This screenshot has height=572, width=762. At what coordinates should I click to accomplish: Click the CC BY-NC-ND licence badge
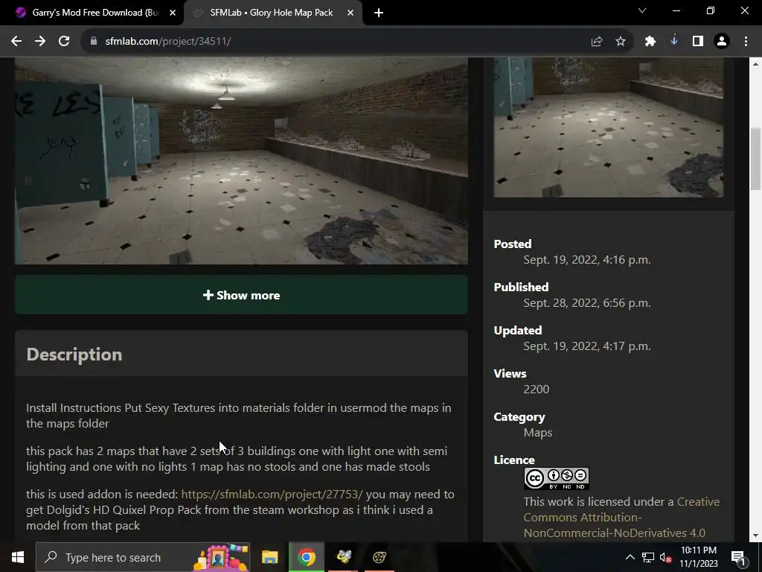pyautogui.click(x=557, y=479)
